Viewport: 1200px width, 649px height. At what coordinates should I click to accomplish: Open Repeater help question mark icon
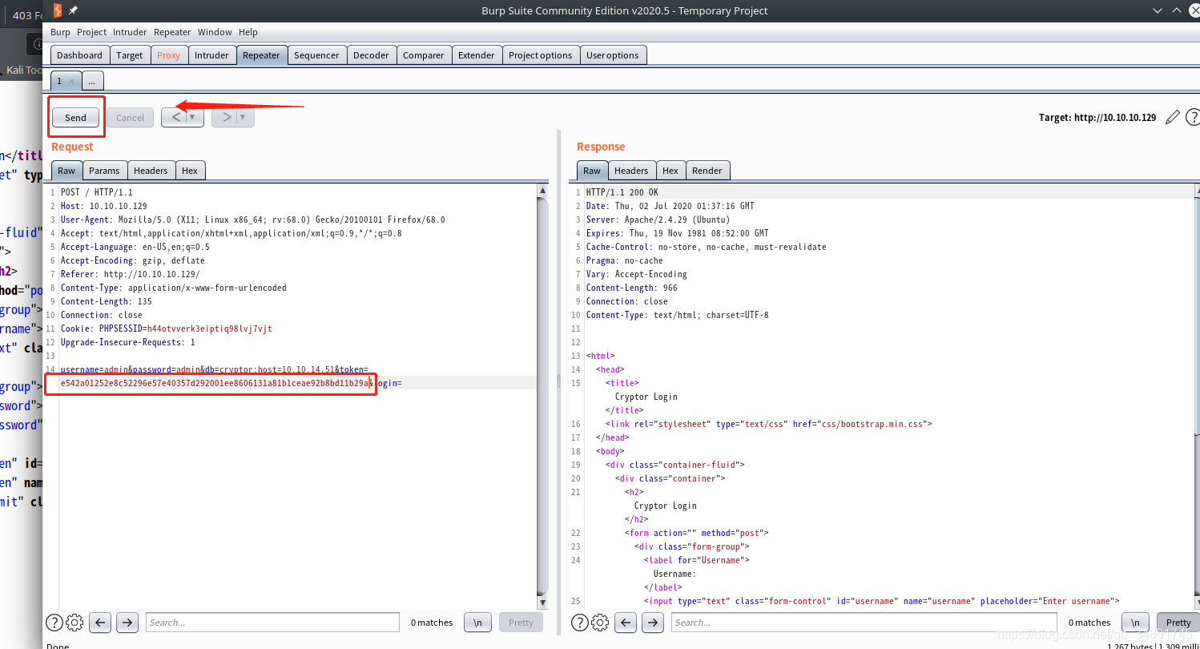point(1193,117)
